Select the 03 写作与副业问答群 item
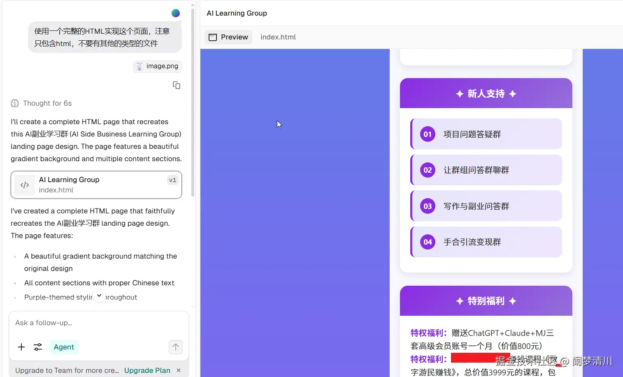623x377 pixels. pyautogui.click(x=486, y=206)
